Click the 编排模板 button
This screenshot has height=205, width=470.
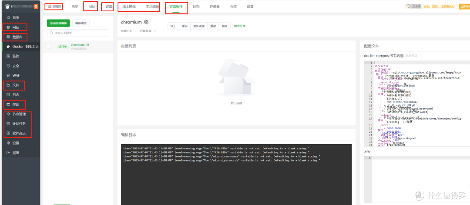click(x=81, y=23)
